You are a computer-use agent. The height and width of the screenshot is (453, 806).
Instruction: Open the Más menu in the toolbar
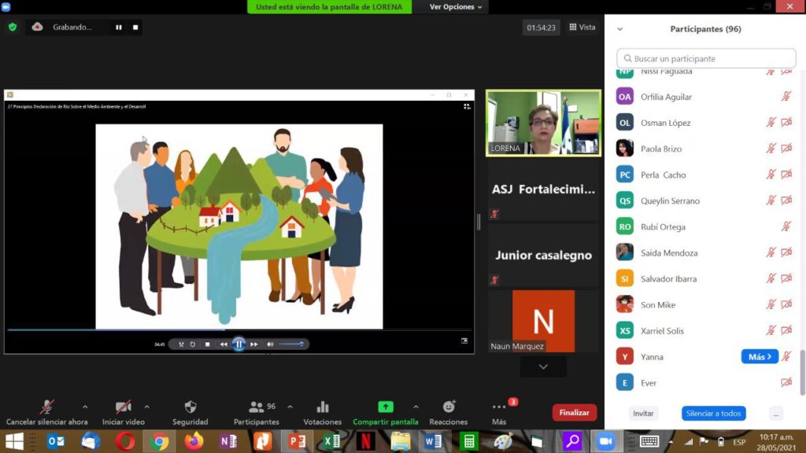499,407
